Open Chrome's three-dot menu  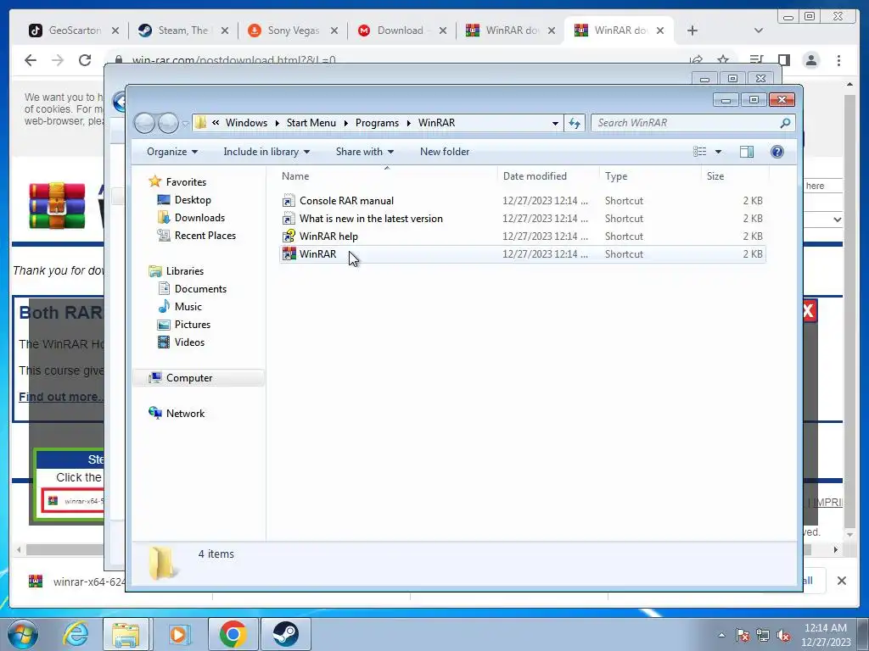[838, 60]
